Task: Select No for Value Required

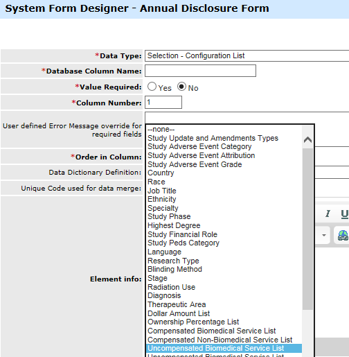Action: (181, 87)
